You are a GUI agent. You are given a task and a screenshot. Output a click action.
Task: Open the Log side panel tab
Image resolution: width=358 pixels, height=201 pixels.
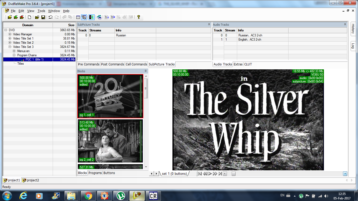(x=353, y=46)
